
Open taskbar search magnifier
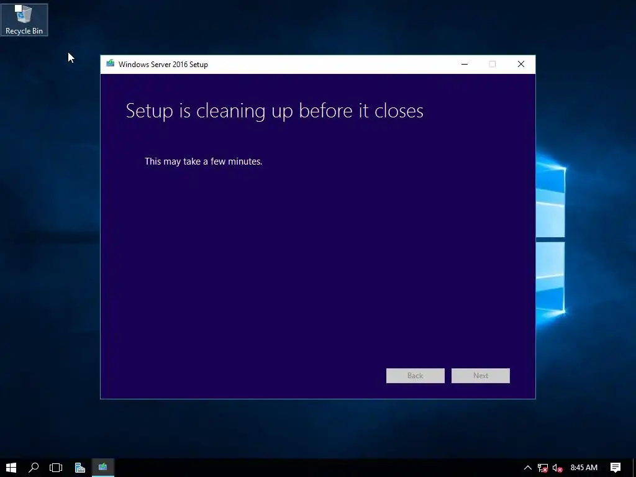click(34, 468)
